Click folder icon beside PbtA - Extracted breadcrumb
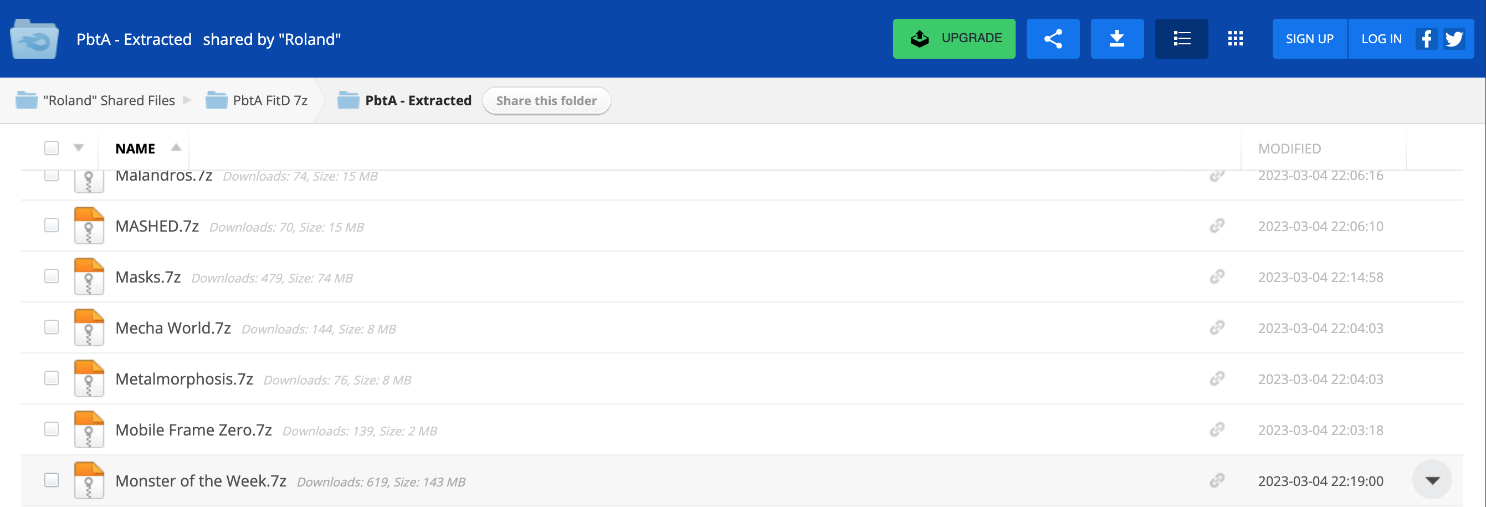Image resolution: width=1486 pixels, height=507 pixels. click(x=349, y=100)
